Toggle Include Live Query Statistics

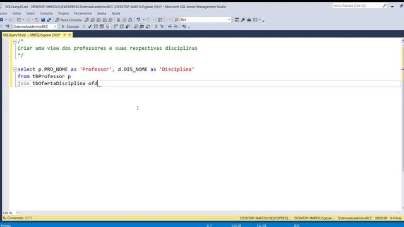122,26
